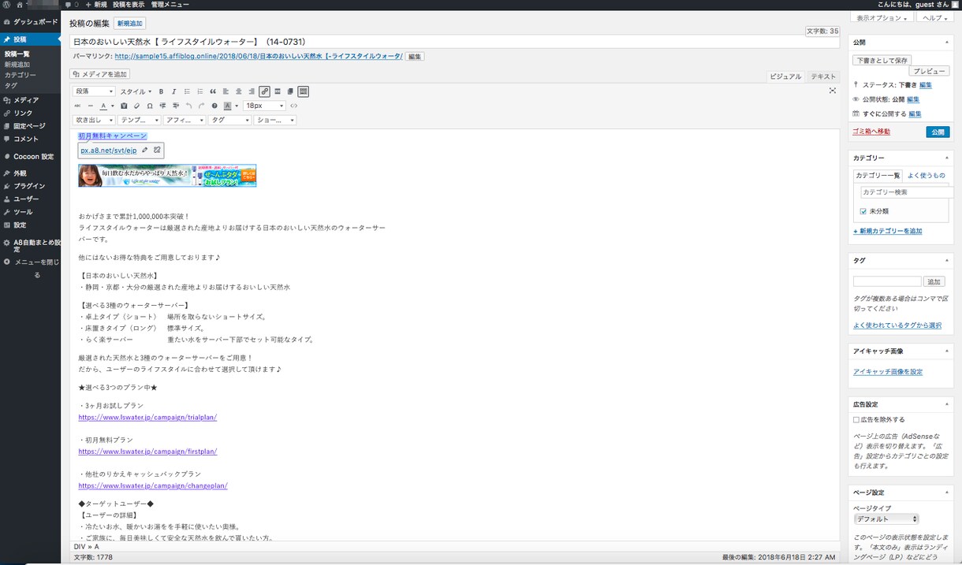
Task: Switch to the ビジュアル editor tab
Action: coord(785,76)
